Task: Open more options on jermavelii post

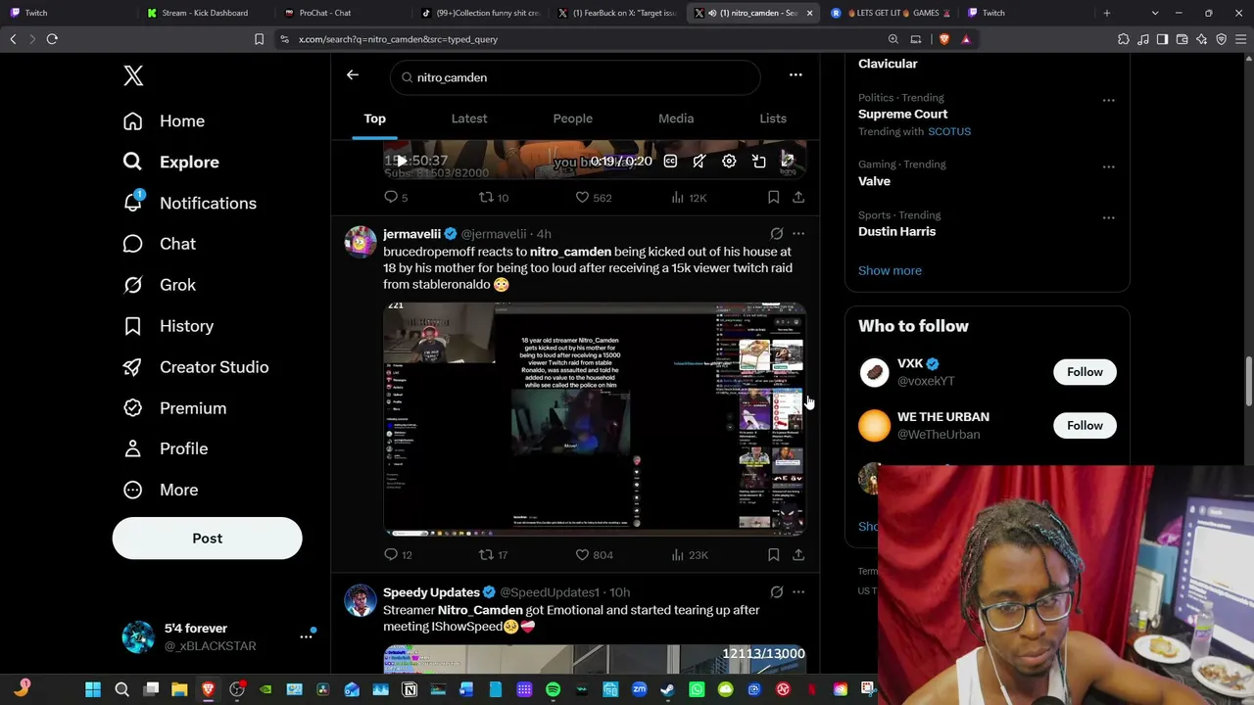Action: [798, 234]
